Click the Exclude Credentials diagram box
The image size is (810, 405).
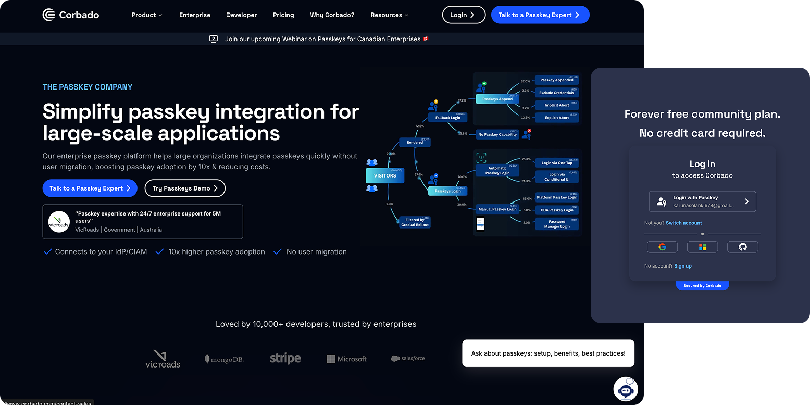(557, 93)
